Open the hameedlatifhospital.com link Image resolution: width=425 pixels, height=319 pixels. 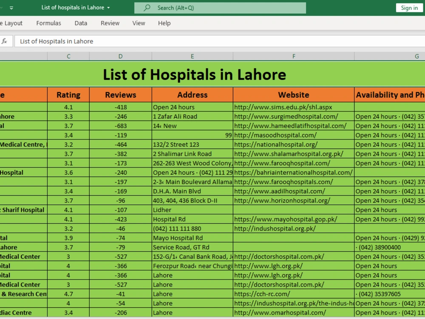pyautogui.click(x=290, y=126)
